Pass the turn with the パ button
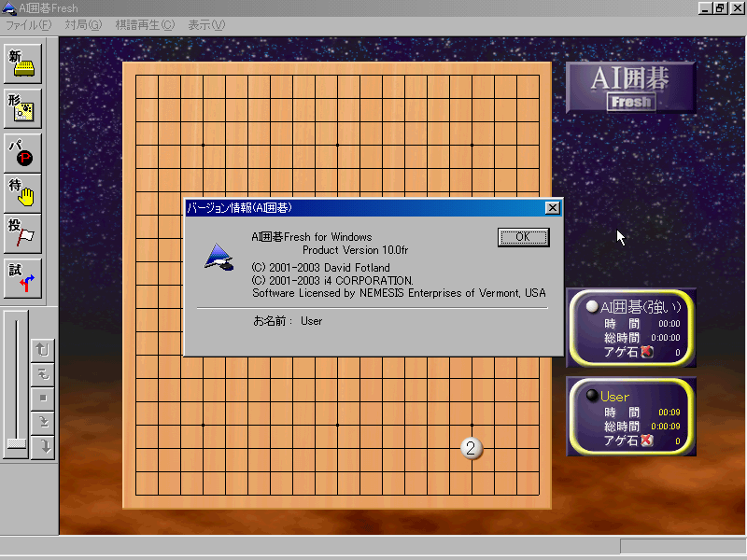747x560 pixels. click(22, 153)
